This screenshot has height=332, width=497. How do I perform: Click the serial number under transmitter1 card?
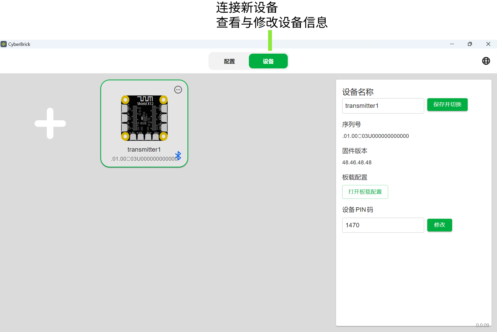[144, 159]
